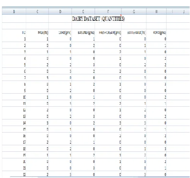Select column E header
The width and height of the screenshot is (190, 178).
point(83,12)
